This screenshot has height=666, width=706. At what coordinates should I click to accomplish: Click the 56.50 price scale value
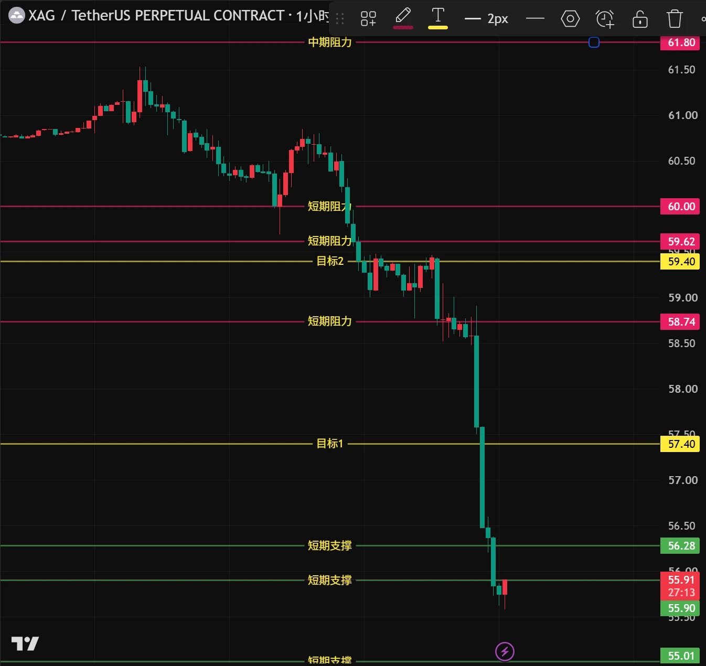(682, 526)
